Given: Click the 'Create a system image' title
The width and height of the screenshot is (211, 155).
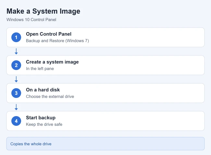Looking at the screenshot, I should tap(52, 62).
